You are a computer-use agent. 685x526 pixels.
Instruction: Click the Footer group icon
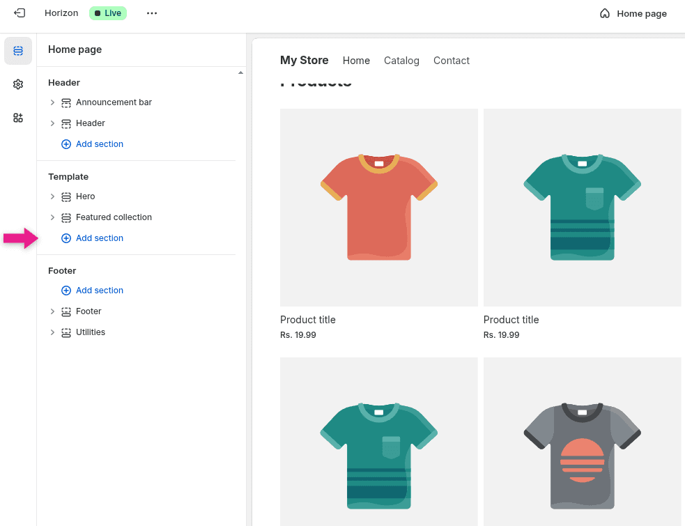(66, 311)
